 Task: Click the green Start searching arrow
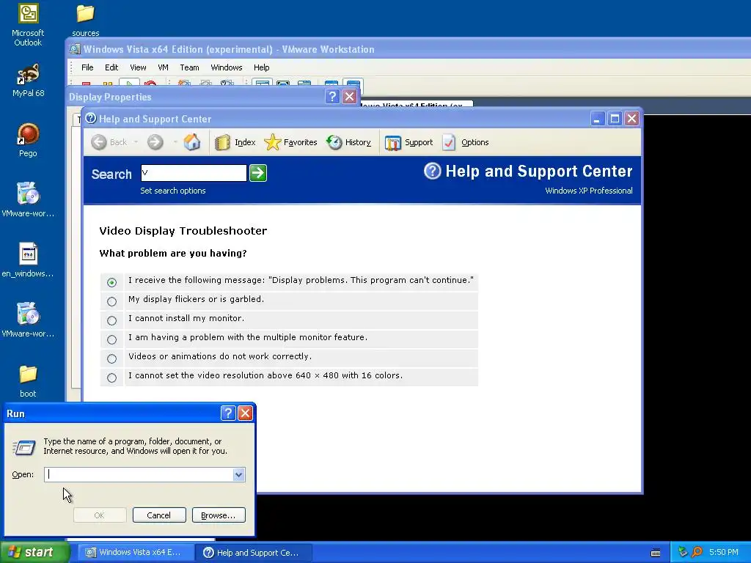258,173
